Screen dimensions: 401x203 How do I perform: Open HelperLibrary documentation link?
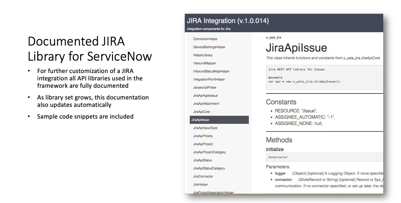203,55
